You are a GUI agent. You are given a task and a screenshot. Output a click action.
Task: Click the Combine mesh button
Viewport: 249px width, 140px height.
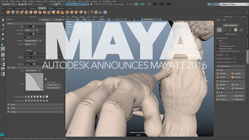pos(223,74)
